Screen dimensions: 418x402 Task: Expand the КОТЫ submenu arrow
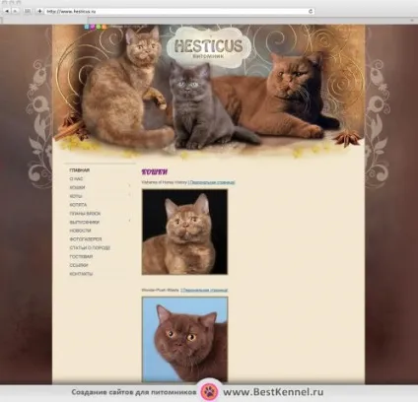click(x=129, y=195)
